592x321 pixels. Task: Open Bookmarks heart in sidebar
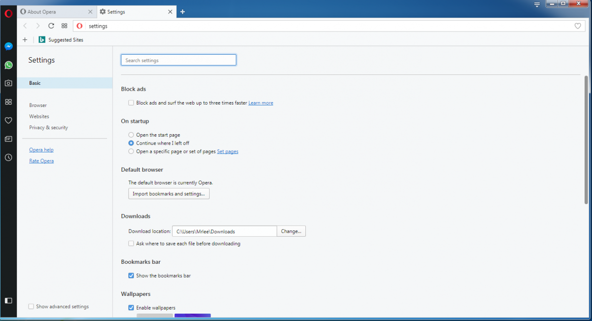8,120
